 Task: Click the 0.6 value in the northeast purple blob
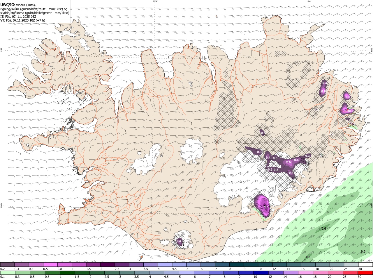(x=323, y=91)
